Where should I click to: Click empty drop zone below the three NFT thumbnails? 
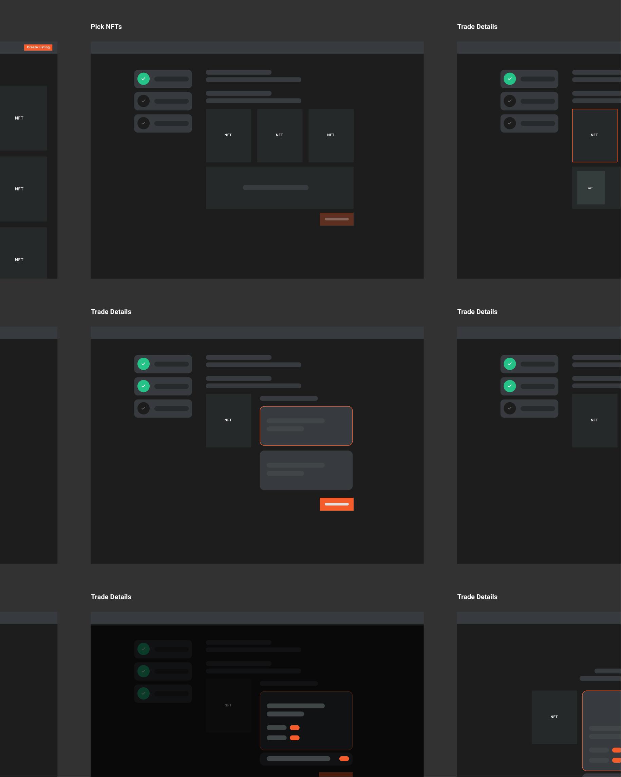click(x=279, y=188)
